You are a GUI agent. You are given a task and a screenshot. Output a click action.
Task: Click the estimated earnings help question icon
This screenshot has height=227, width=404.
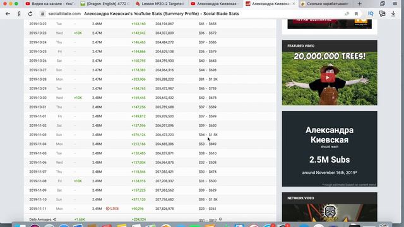220,219
